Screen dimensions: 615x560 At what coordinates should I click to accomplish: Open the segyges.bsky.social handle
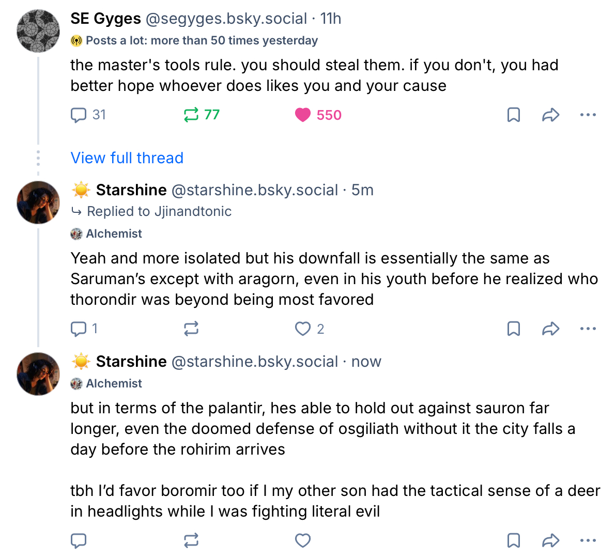click(x=226, y=19)
